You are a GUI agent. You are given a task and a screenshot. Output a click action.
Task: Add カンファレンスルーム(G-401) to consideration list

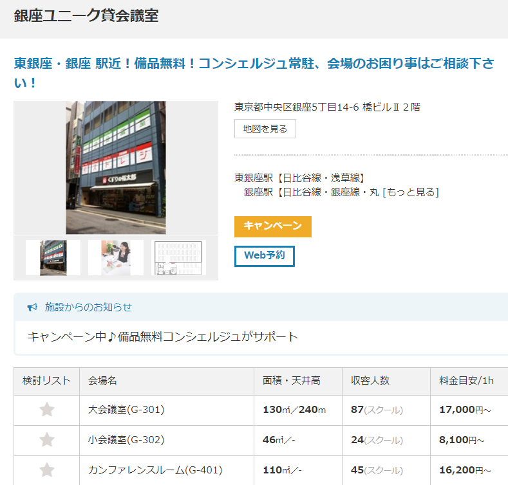pos(46,470)
